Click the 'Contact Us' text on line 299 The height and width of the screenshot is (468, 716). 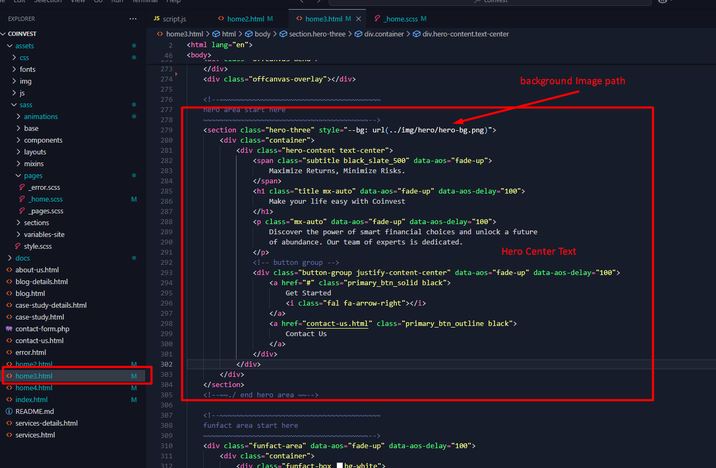click(306, 333)
